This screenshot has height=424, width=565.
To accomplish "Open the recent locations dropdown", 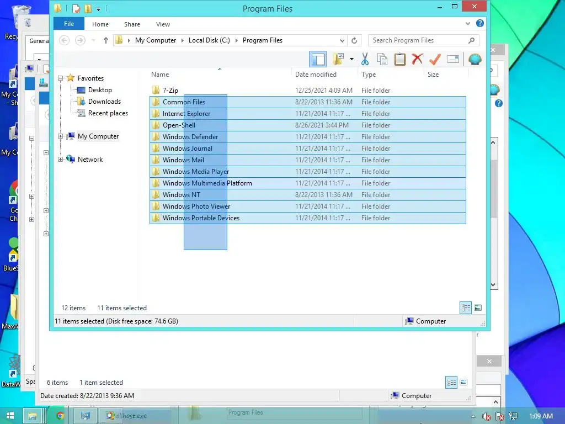I will (x=93, y=40).
